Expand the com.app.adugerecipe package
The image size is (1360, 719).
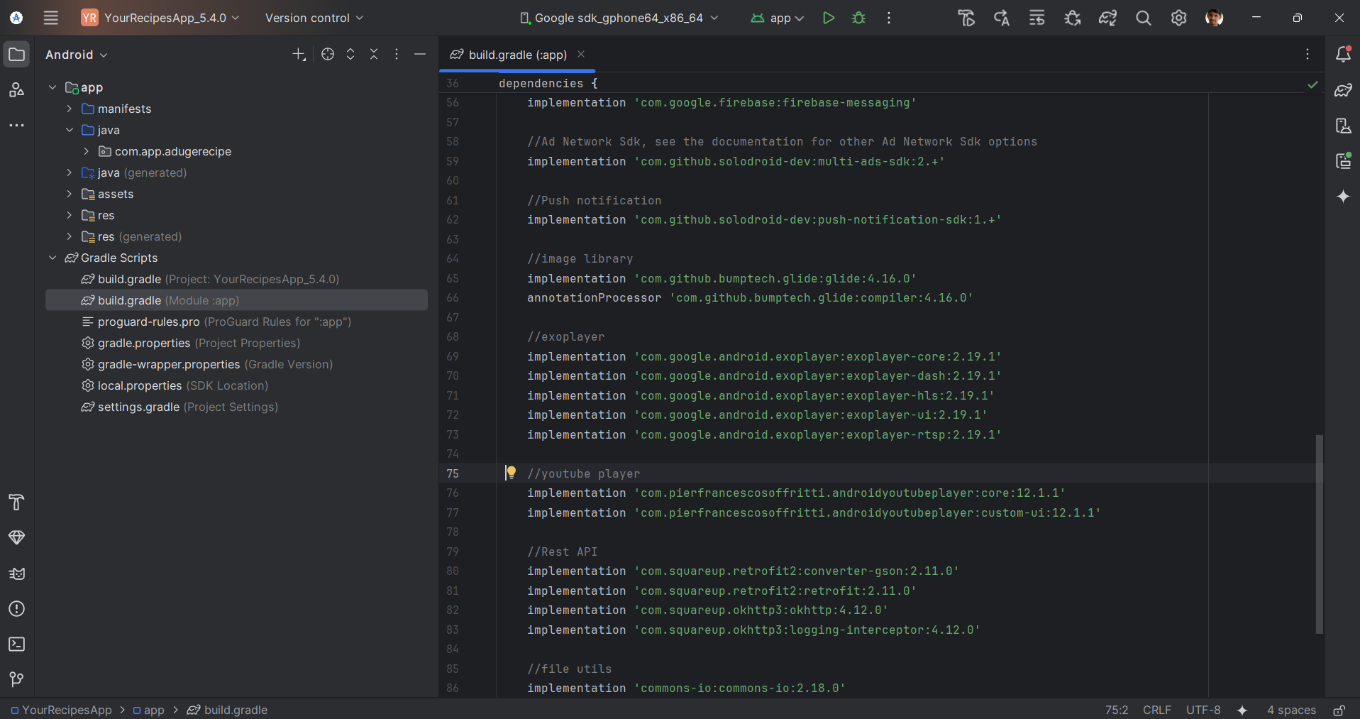pos(87,151)
